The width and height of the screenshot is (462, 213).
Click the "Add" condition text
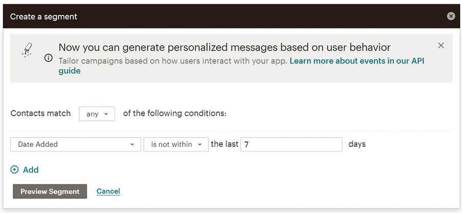[31, 170]
